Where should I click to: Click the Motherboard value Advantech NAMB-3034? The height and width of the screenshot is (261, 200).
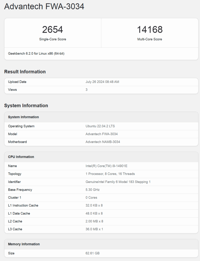pos(103,142)
